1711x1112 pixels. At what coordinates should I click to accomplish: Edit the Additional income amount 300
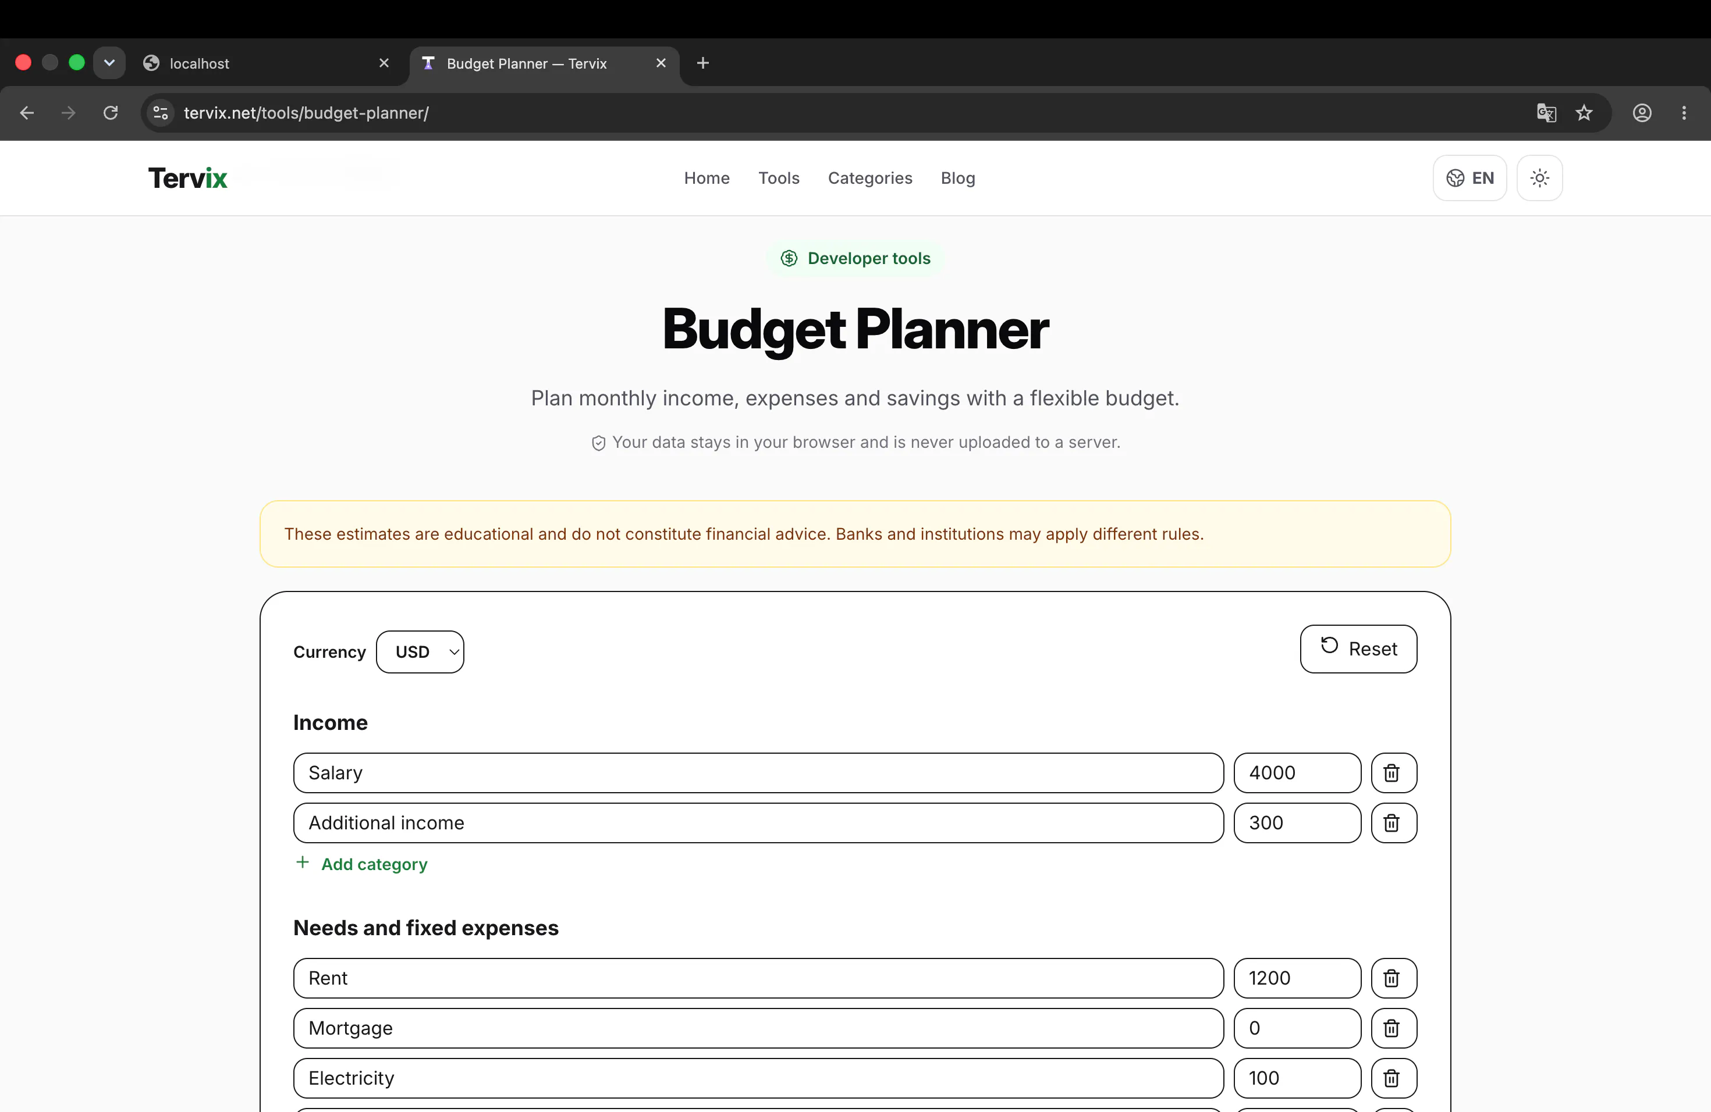(x=1297, y=822)
